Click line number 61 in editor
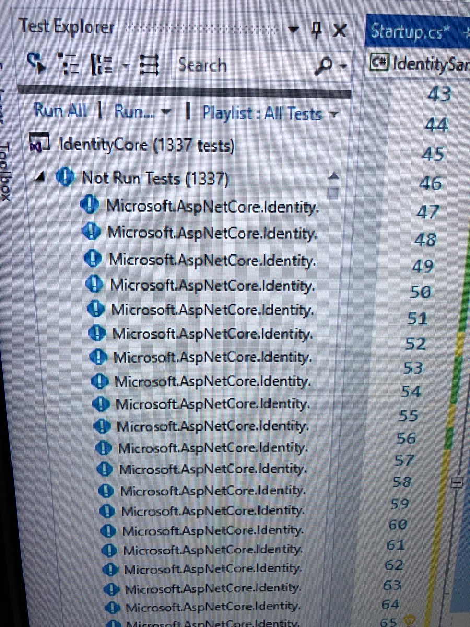 [396, 545]
